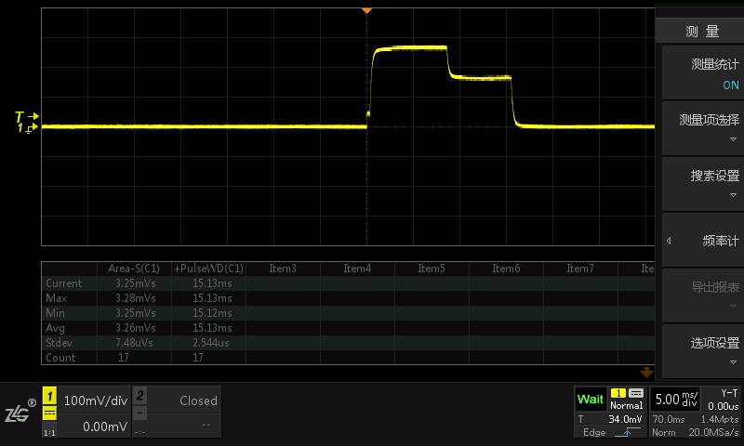Expand the 测量项选择 dropdown

(702, 128)
